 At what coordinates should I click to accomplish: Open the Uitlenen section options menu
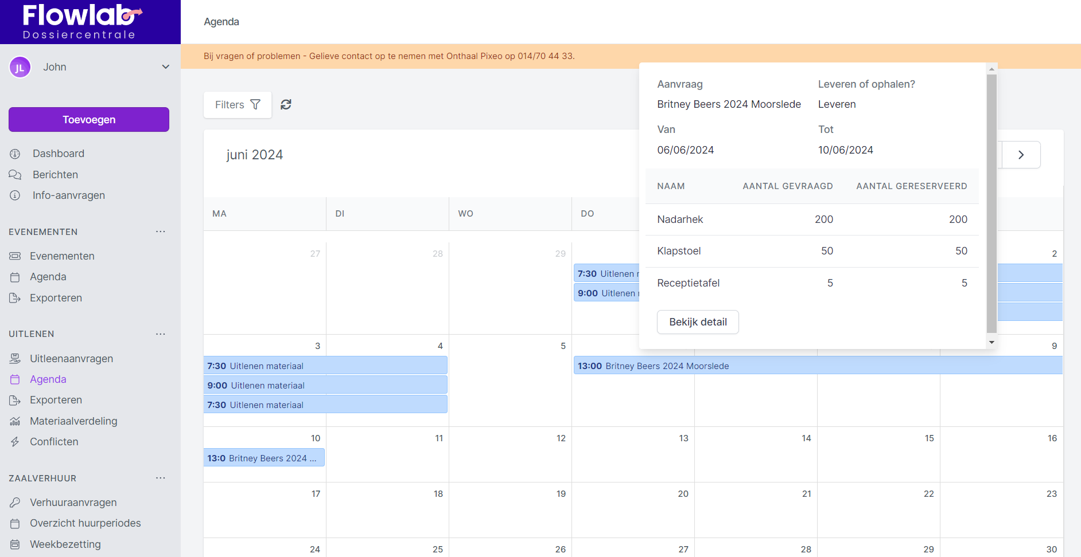pyautogui.click(x=160, y=334)
